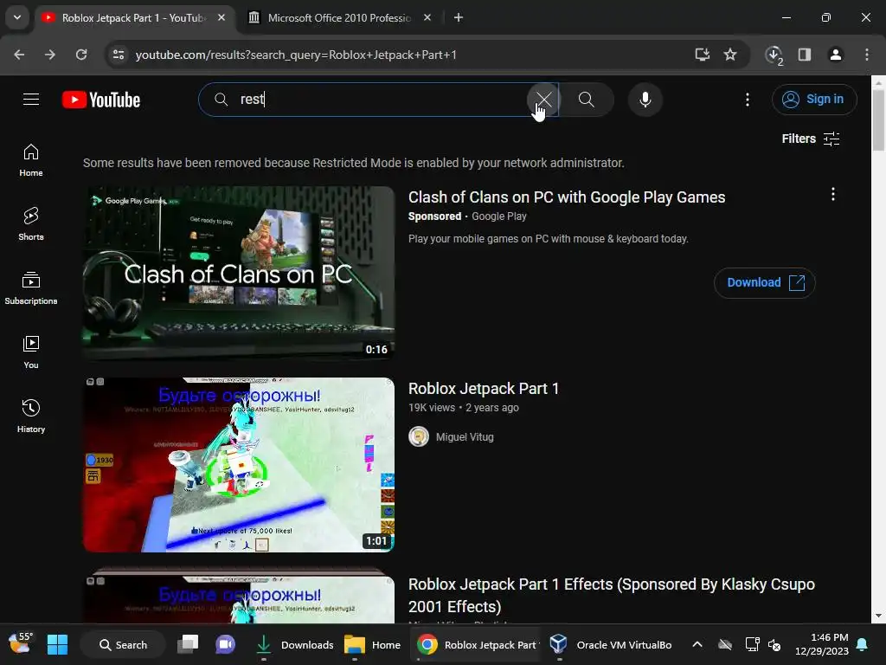Image resolution: width=886 pixels, height=665 pixels.
Task: Open Shorts in the sidebar
Action: click(31, 224)
